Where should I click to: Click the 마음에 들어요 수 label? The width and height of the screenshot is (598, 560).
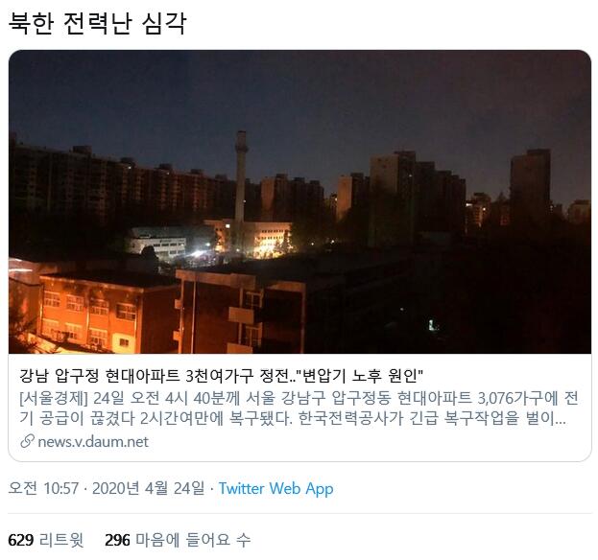tap(193, 540)
